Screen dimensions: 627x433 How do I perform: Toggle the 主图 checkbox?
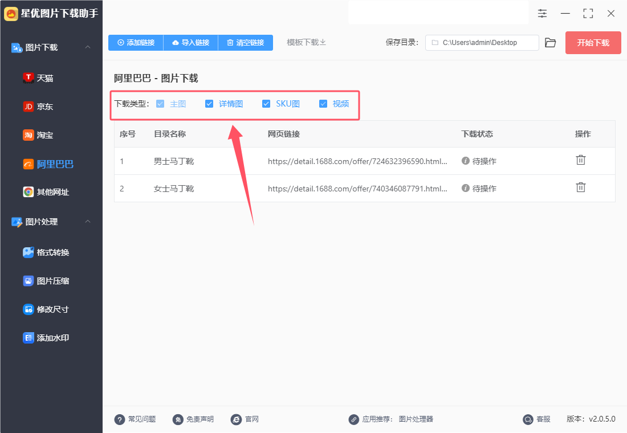pyautogui.click(x=160, y=104)
